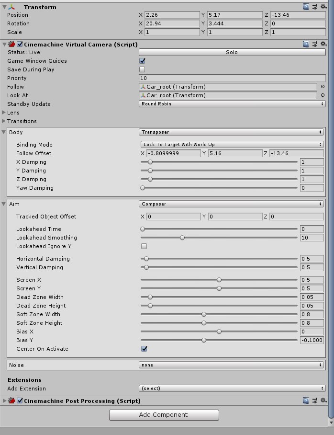Uncheck Center On Activate
The height and width of the screenshot is (435, 334).
[x=144, y=349]
